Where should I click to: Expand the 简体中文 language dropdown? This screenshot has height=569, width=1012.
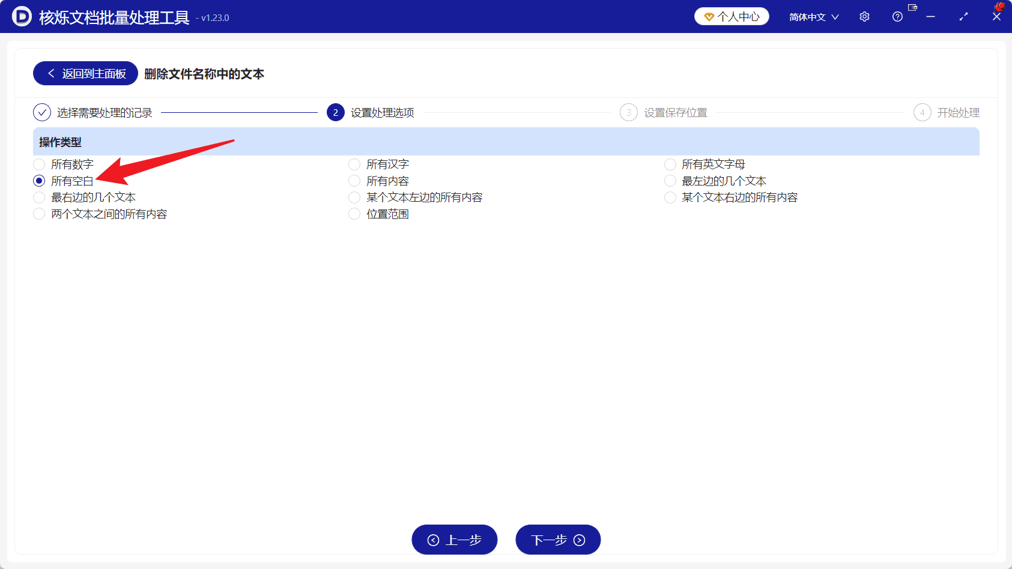pyautogui.click(x=814, y=17)
